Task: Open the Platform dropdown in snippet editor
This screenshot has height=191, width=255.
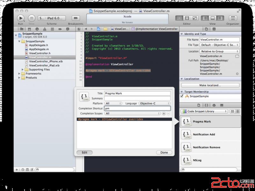Action: (113, 103)
